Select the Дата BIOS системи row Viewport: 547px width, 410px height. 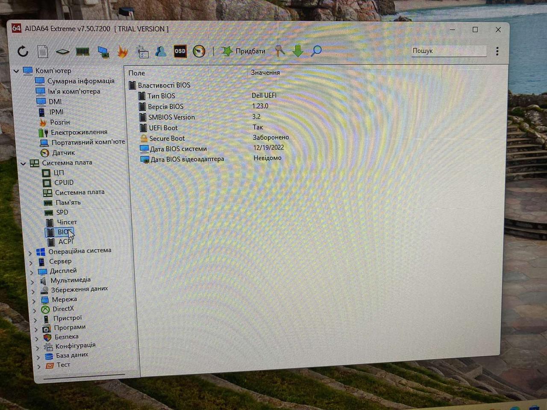[178, 149]
